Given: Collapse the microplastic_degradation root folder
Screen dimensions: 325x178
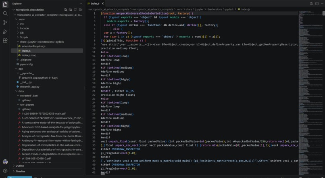Looking at the screenshot, I should pos(14,10).
